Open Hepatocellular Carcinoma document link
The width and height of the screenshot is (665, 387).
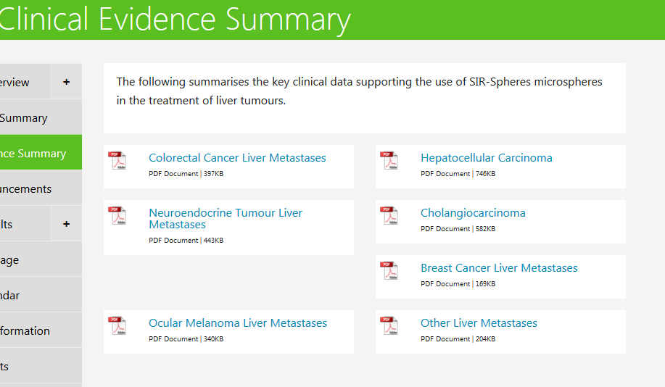click(x=487, y=158)
